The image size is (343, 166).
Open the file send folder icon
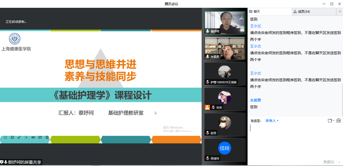(x=330, y=121)
